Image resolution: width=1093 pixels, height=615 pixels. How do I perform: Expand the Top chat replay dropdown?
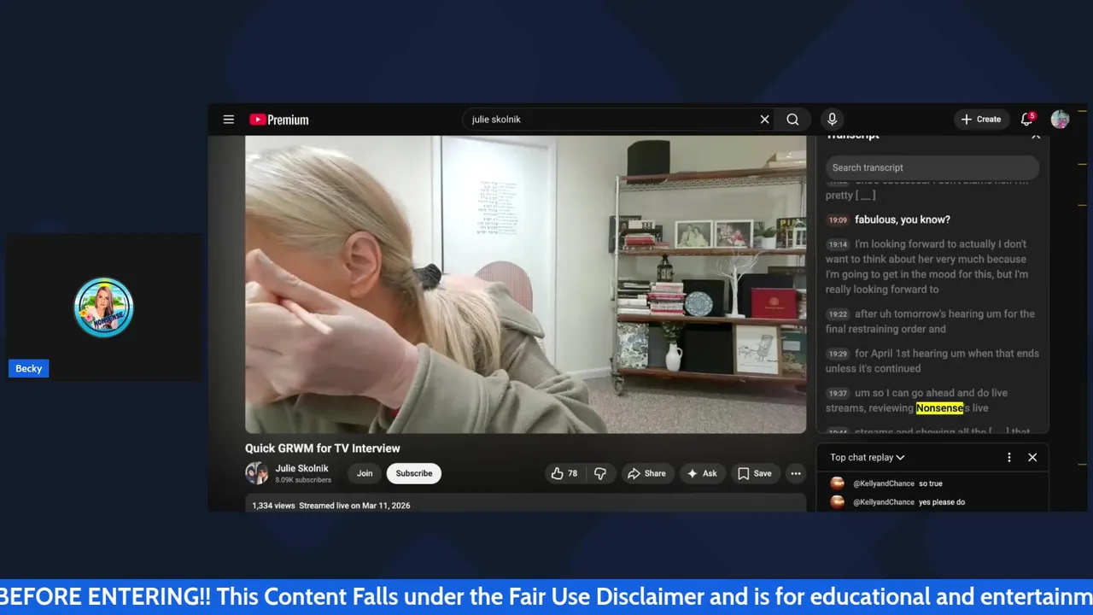pyautogui.click(x=868, y=457)
